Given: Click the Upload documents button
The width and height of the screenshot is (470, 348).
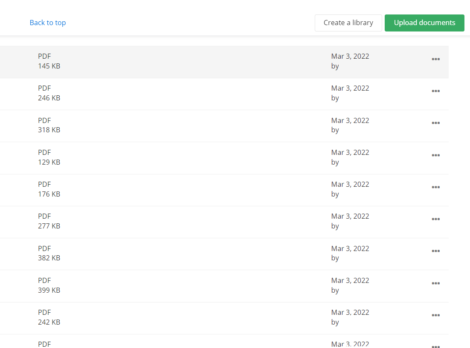Looking at the screenshot, I should 424,23.
